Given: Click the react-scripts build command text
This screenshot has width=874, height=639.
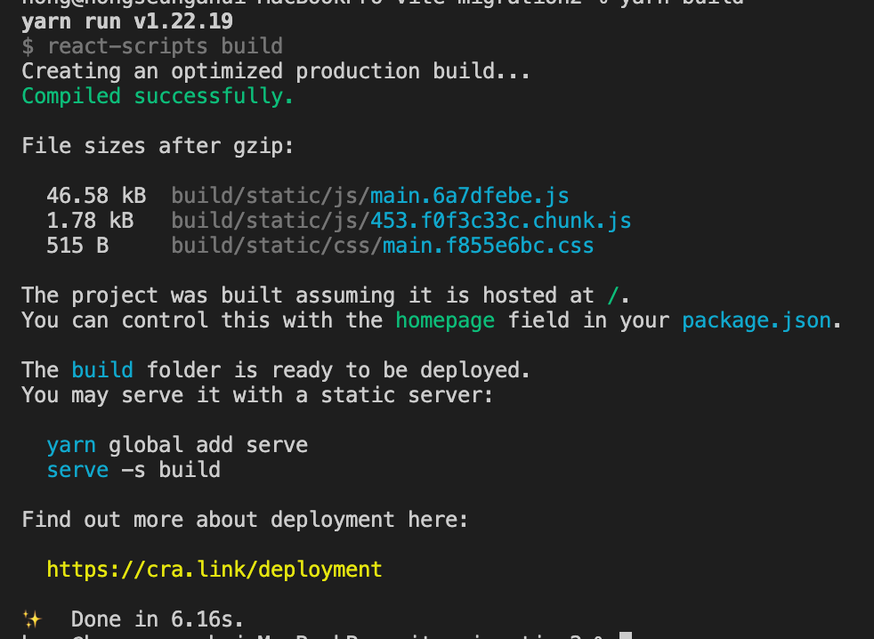Looking at the screenshot, I should (166, 46).
